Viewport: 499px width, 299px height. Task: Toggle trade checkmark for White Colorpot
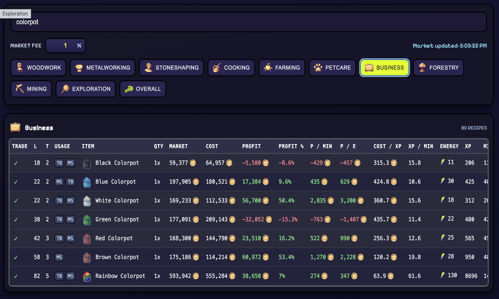16,201
